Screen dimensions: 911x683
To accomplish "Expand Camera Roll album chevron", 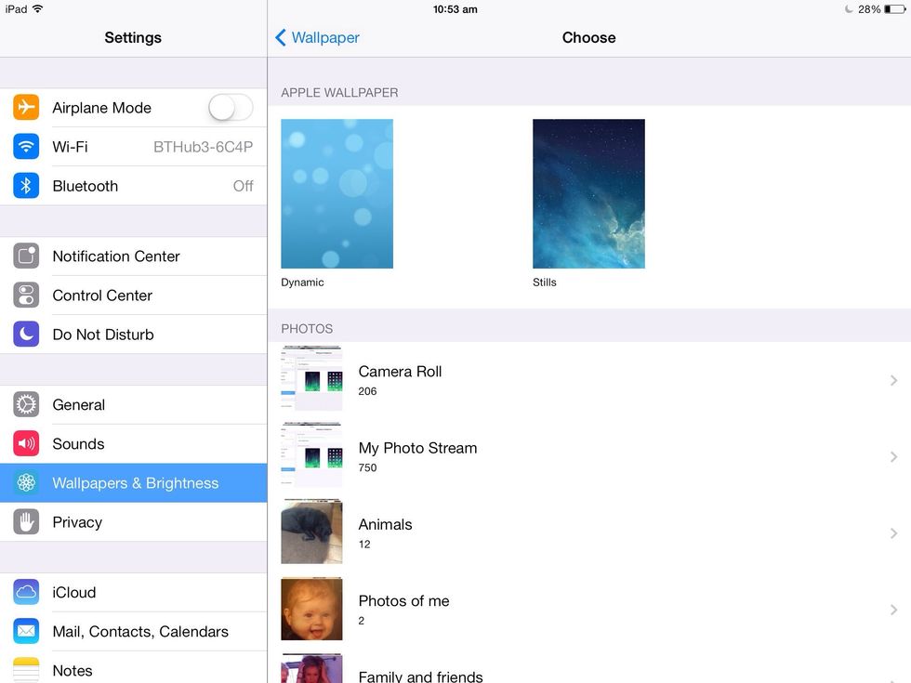I will pyautogui.click(x=893, y=380).
